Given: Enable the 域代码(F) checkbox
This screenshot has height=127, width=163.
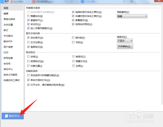Looking at the screenshot, I should pos(73,38).
